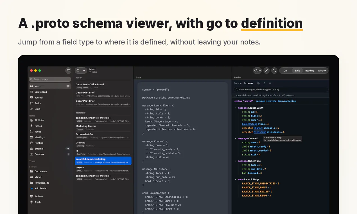The height and width of the screenshot is (214, 357).
Task: Switch to the Source tab
Action: pos(238,83)
